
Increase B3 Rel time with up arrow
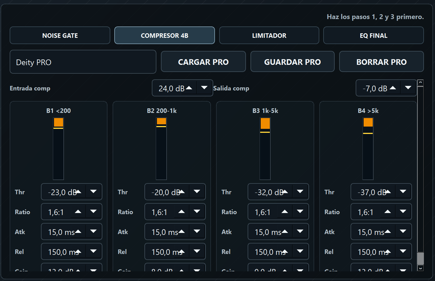tap(285, 251)
